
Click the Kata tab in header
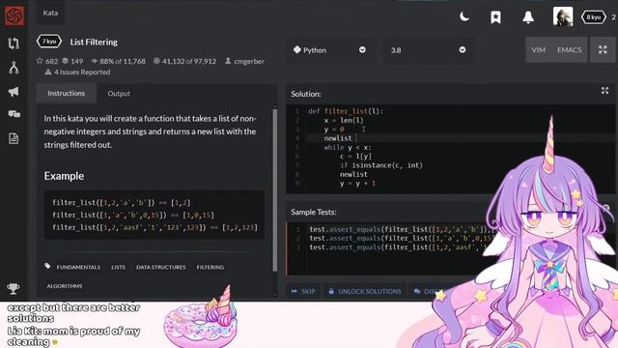point(50,13)
